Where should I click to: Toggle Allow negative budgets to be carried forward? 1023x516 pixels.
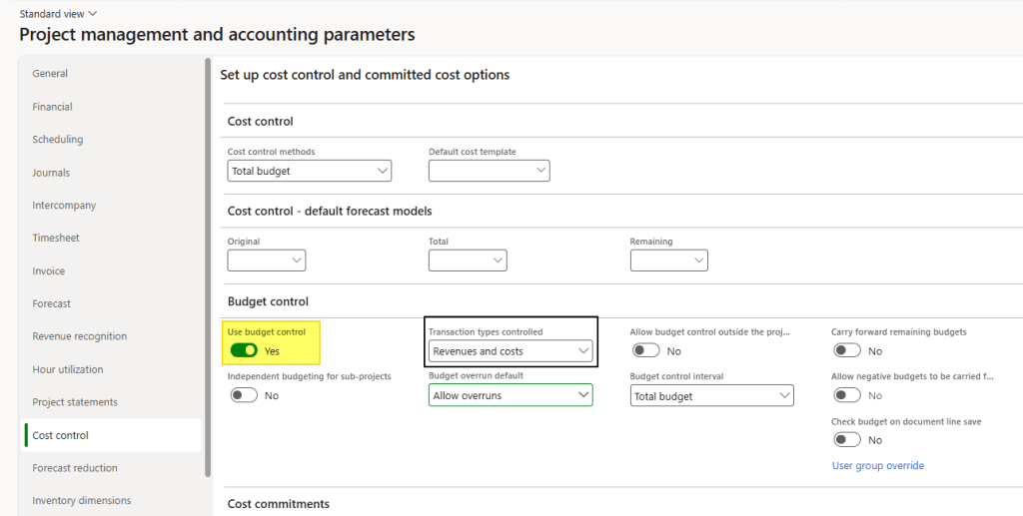click(x=847, y=395)
